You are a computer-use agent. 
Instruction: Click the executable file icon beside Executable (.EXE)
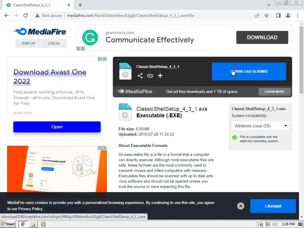click(125, 112)
